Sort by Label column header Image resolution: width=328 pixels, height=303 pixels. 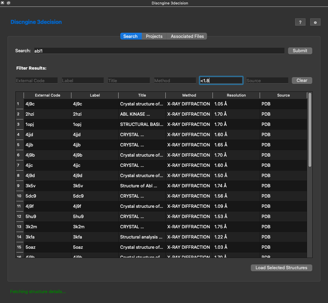(x=95, y=95)
